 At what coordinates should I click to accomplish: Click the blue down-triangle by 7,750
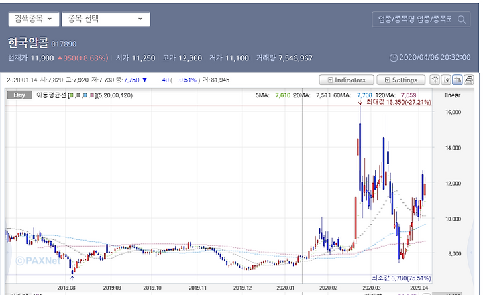pyautogui.click(x=144, y=80)
